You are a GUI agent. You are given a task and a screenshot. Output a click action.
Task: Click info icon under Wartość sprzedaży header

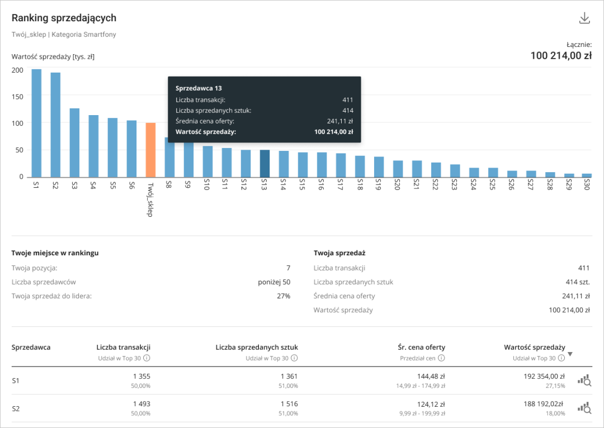(x=561, y=358)
